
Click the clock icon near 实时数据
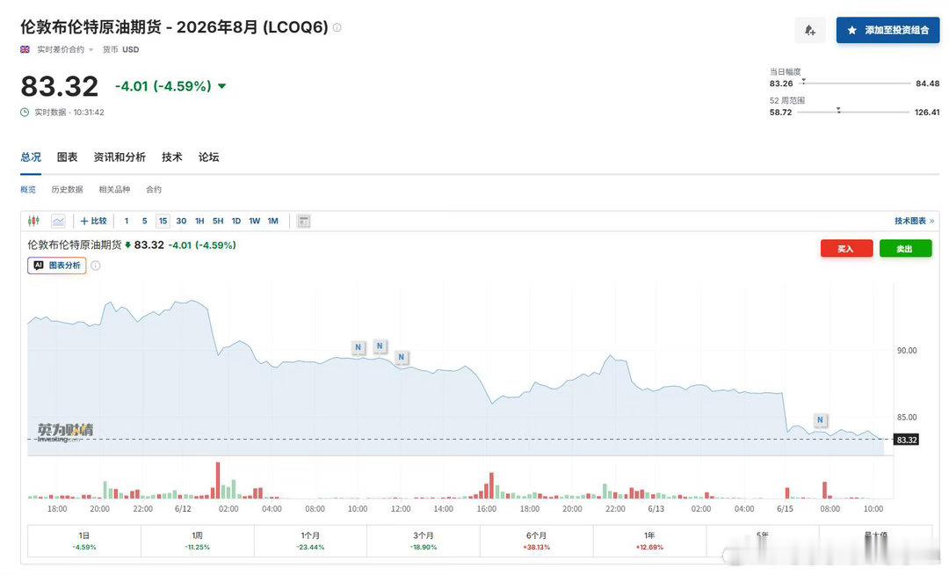coord(25,112)
